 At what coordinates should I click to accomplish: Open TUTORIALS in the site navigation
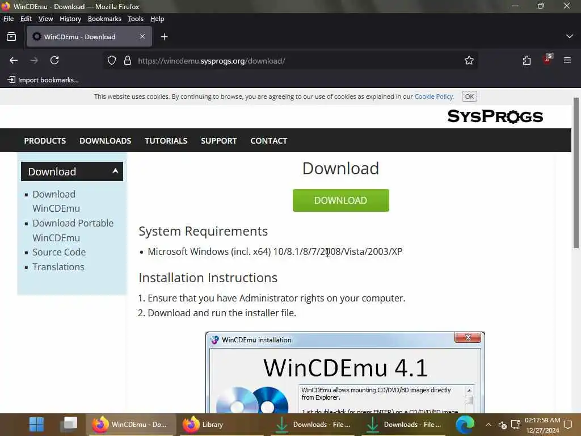tap(166, 141)
